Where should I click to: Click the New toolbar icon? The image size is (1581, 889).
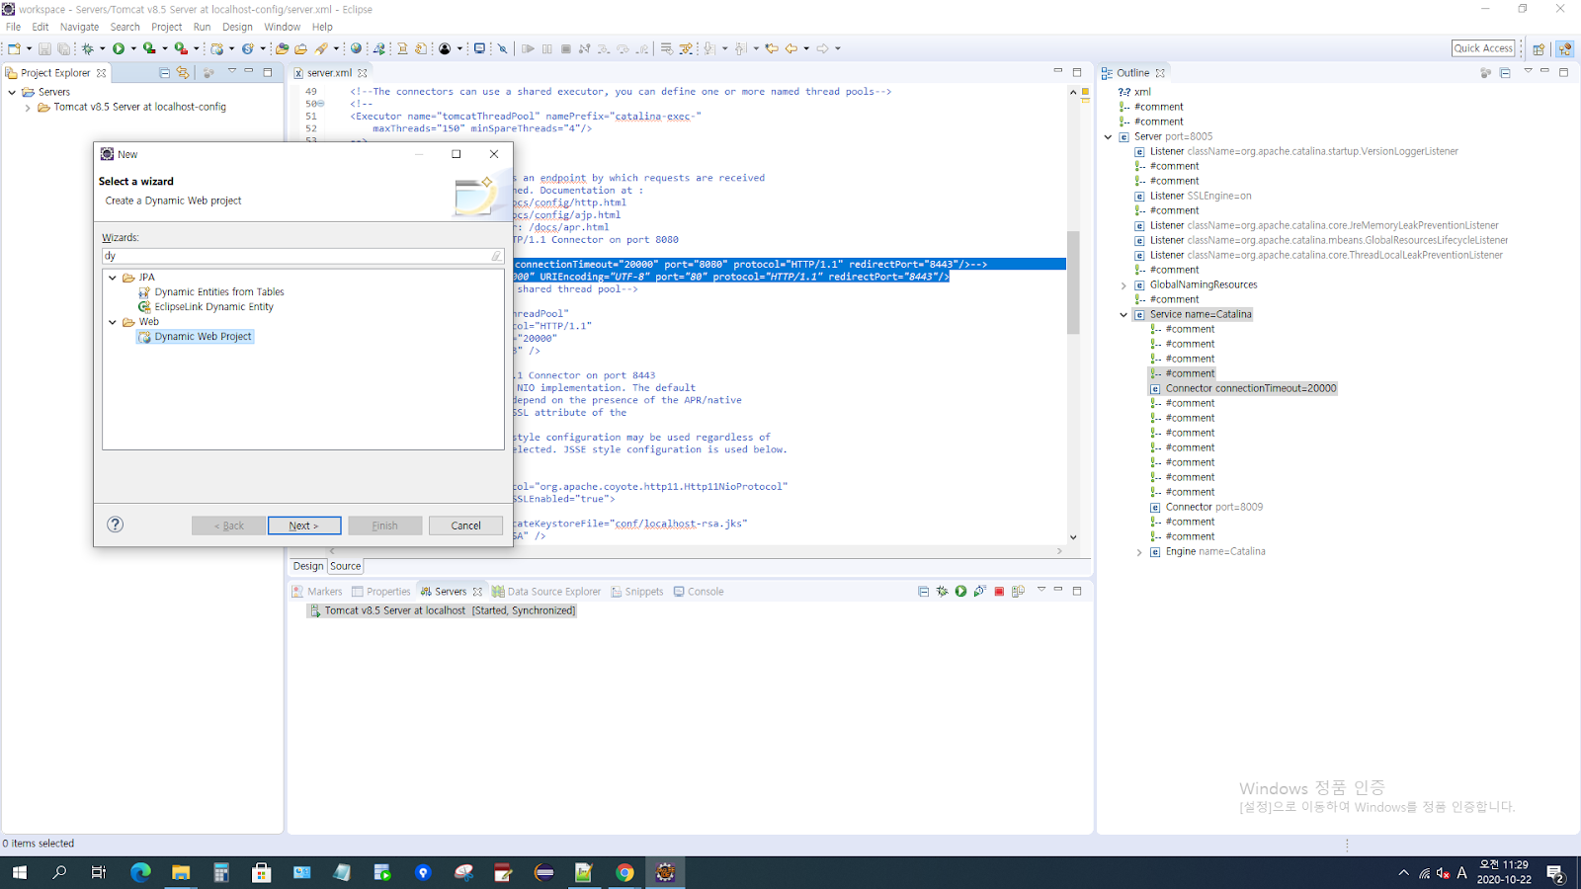pyautogui.click(x=14, y=48)
